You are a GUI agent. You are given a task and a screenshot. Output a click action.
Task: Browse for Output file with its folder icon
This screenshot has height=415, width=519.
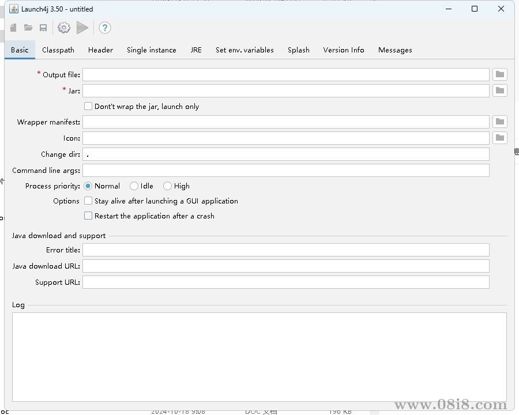[500, 74]
